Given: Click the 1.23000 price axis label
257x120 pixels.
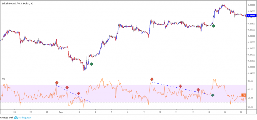Looking at the screenshot, I should coord(251,30).
